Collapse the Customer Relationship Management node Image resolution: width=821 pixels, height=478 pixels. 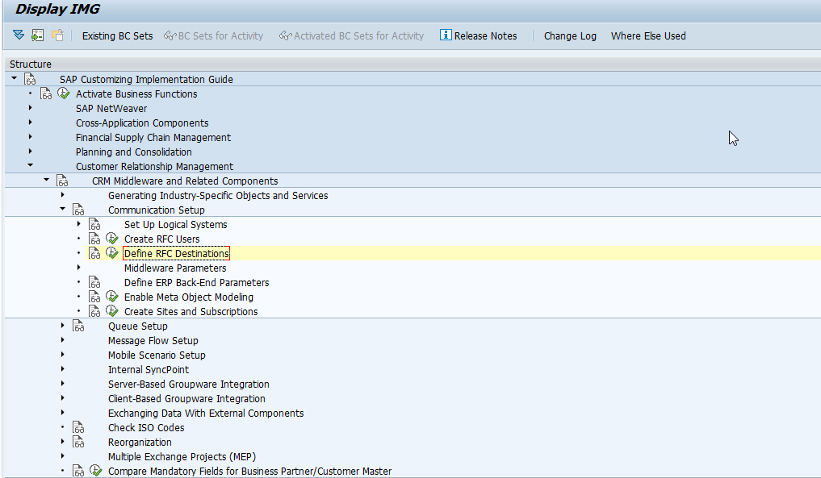coord(31,165)
